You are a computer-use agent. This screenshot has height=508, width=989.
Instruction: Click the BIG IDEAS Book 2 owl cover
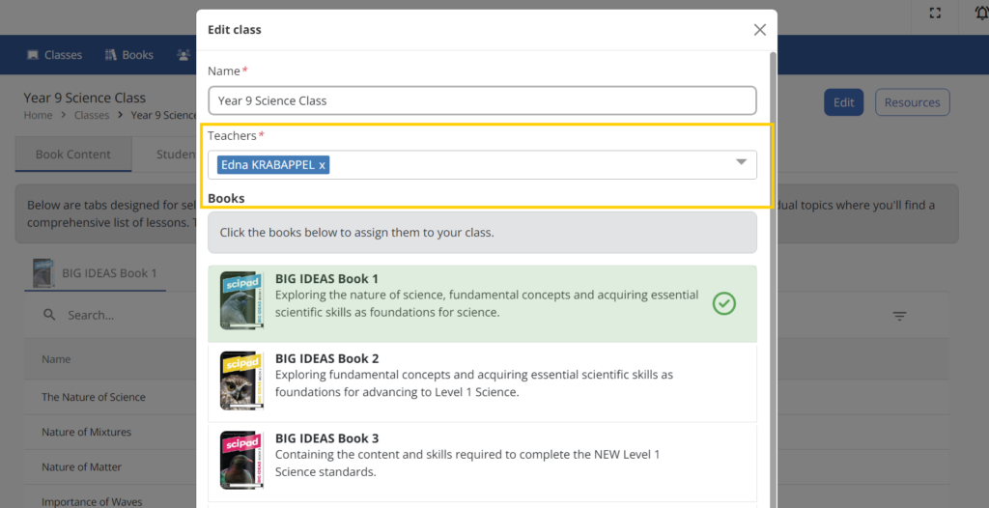241,381
